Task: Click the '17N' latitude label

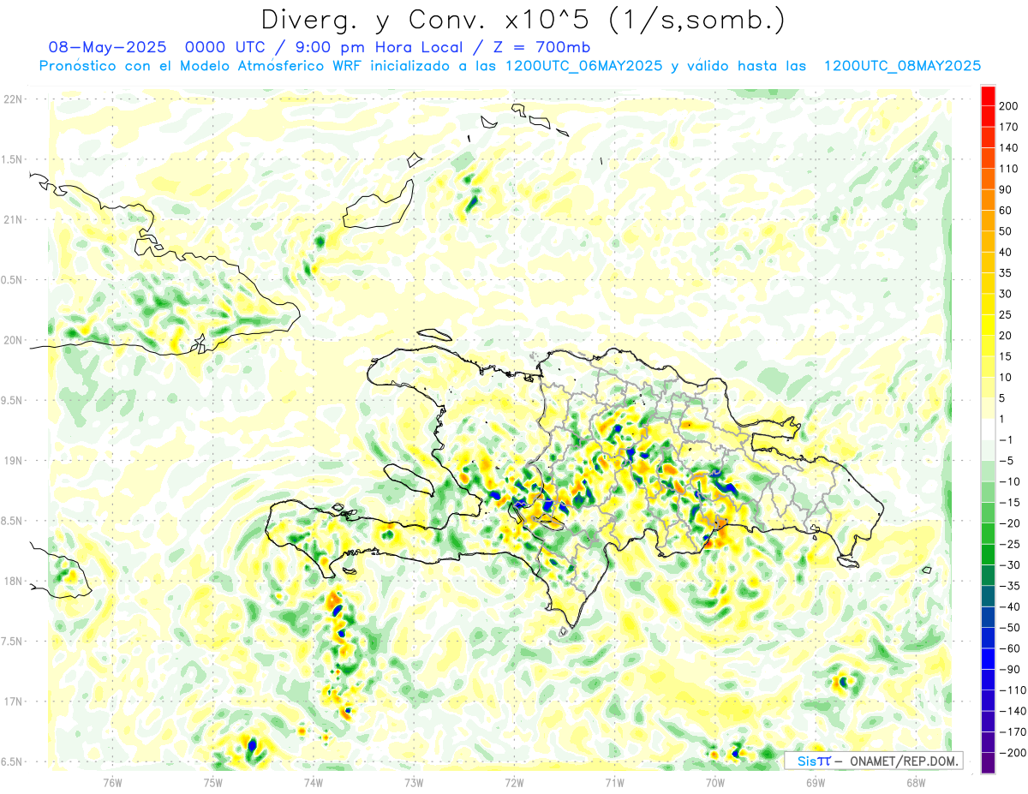Action: click(x=13, y=701)
